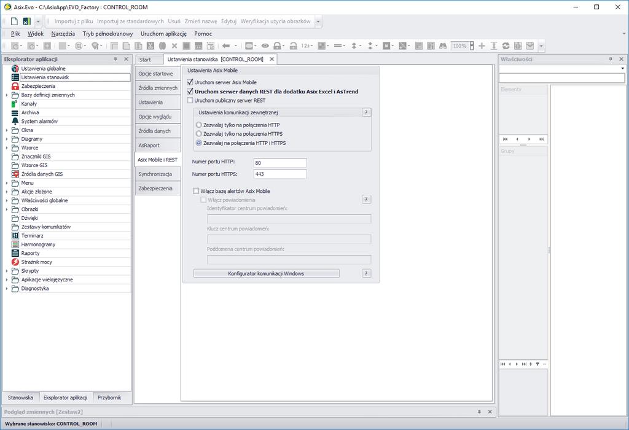This screenshot has height=430, width=629.
Task: Click the eye visibility icon in editor toolbar
Action: [265, 45]
